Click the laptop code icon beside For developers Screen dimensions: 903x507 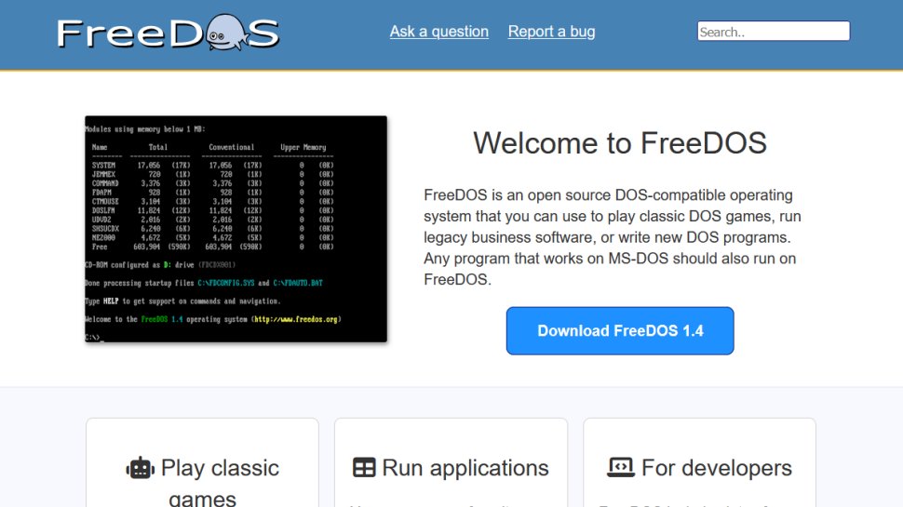(621, 467)
